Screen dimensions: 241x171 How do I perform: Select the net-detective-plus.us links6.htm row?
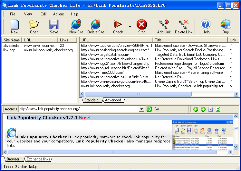click(x=159, y=77)
